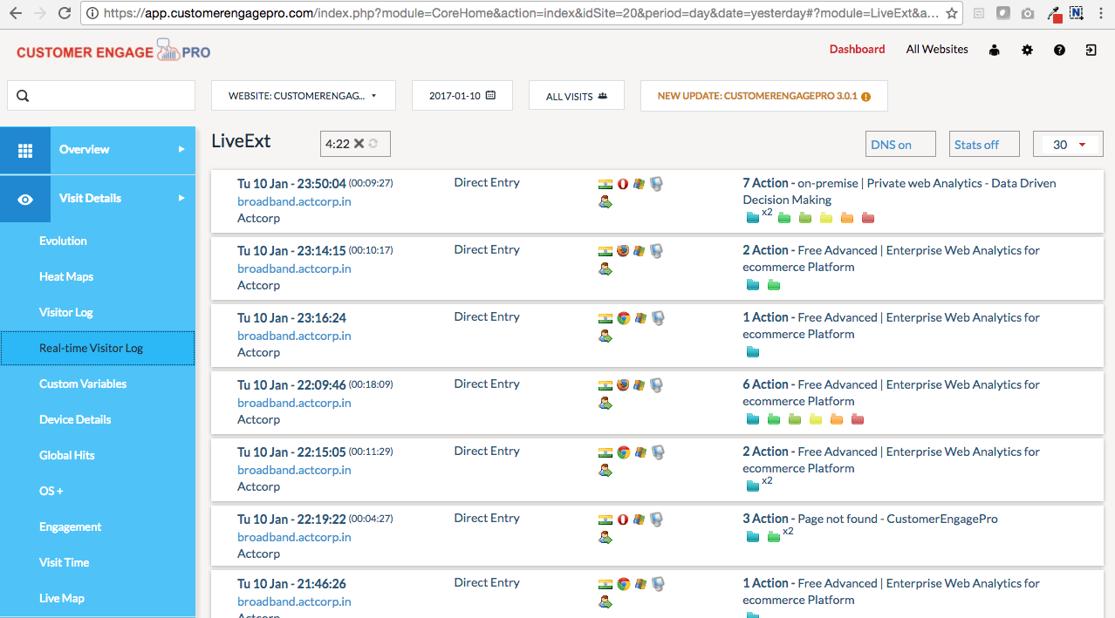1115x618 pixels.
Task: Click the Chrome icon in the 22:15:05 visit
Action: click(623, 452)
